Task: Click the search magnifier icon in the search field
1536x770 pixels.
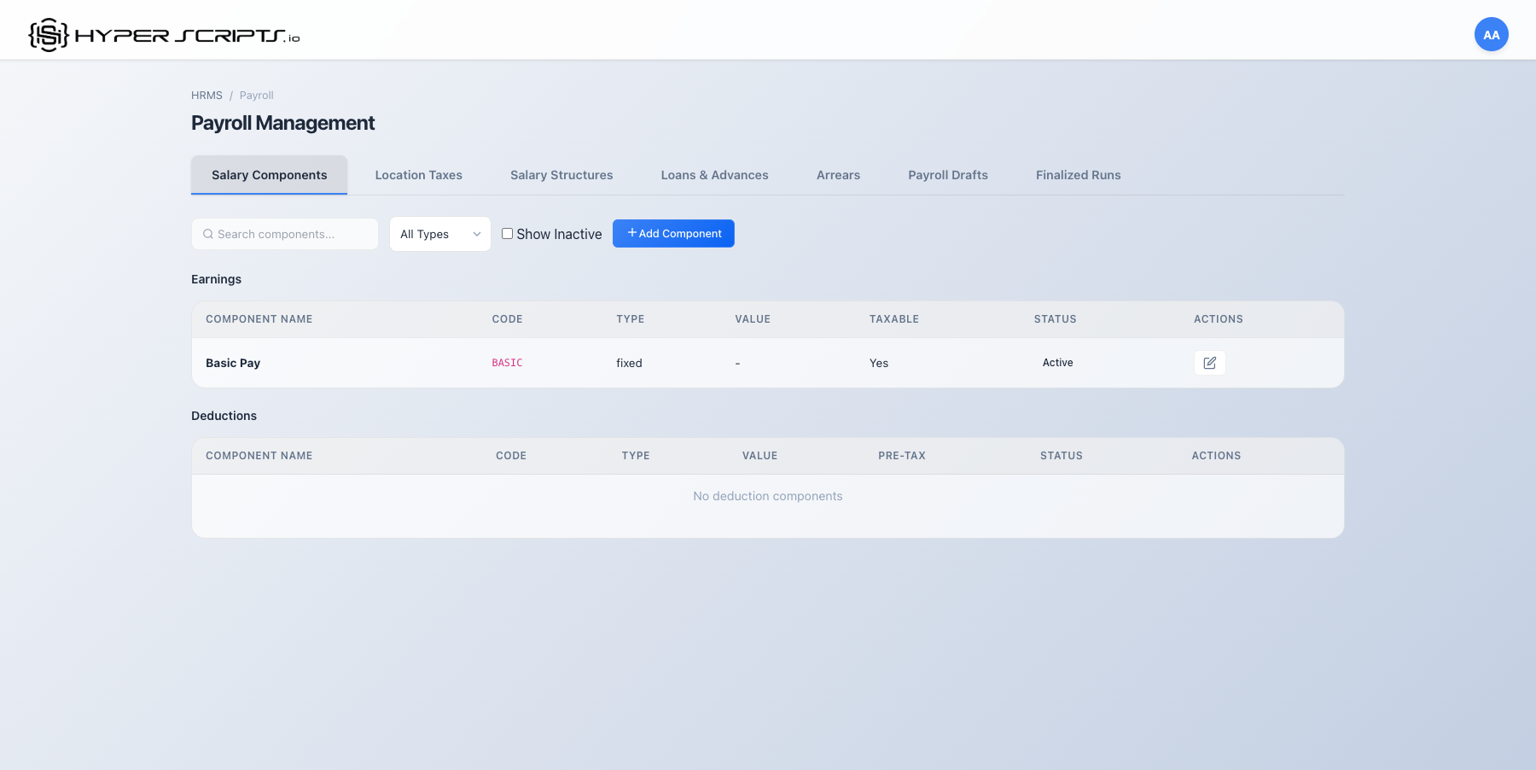Action: [x=208, y=233]
